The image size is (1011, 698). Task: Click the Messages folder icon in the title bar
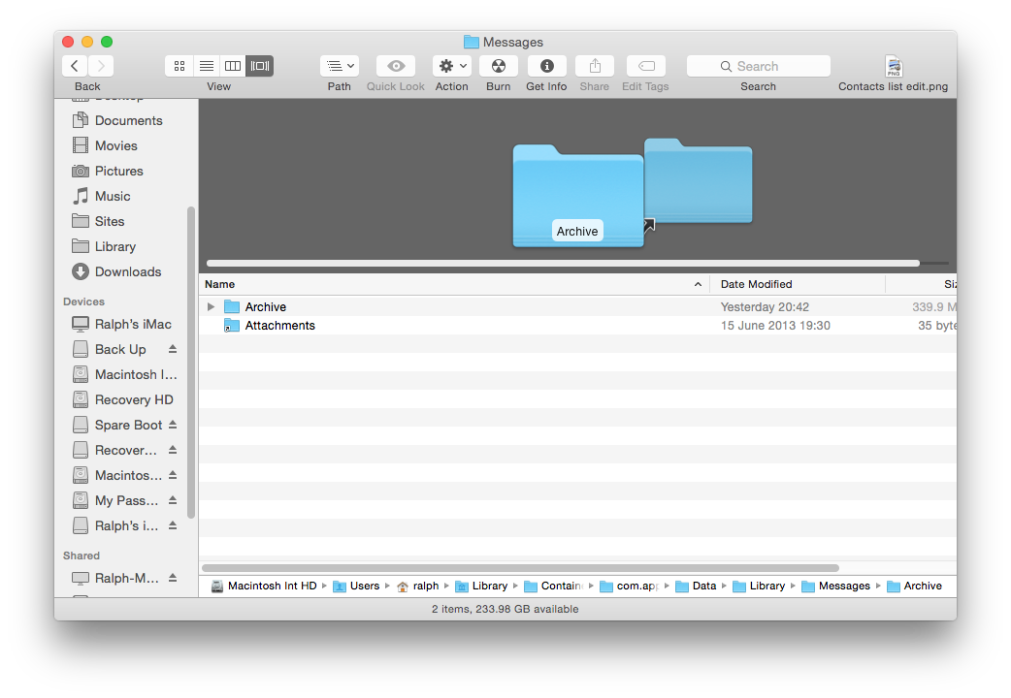point(472,42)
